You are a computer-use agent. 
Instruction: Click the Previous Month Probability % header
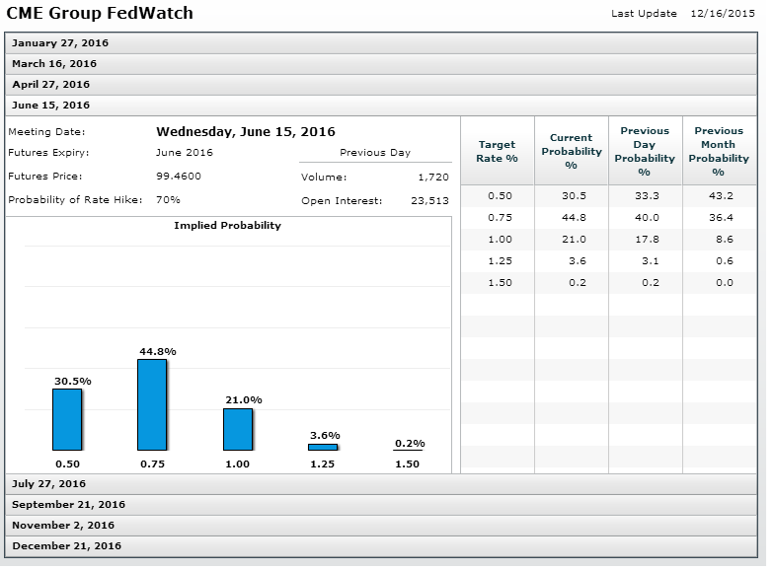click(719, 151)
